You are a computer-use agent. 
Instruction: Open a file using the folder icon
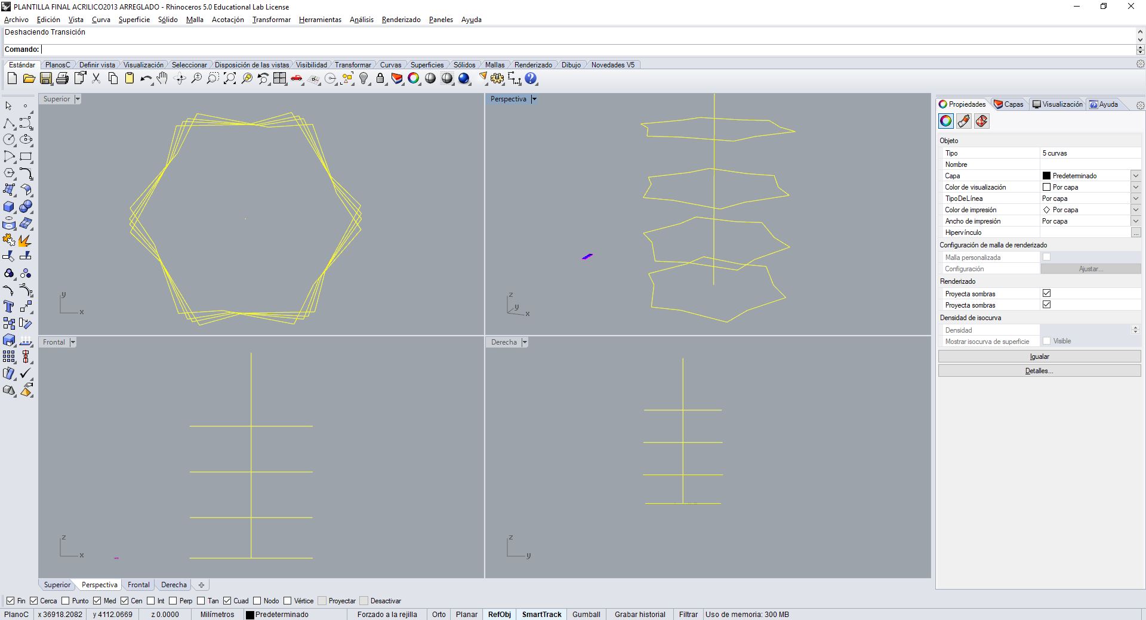coord(29,78)
